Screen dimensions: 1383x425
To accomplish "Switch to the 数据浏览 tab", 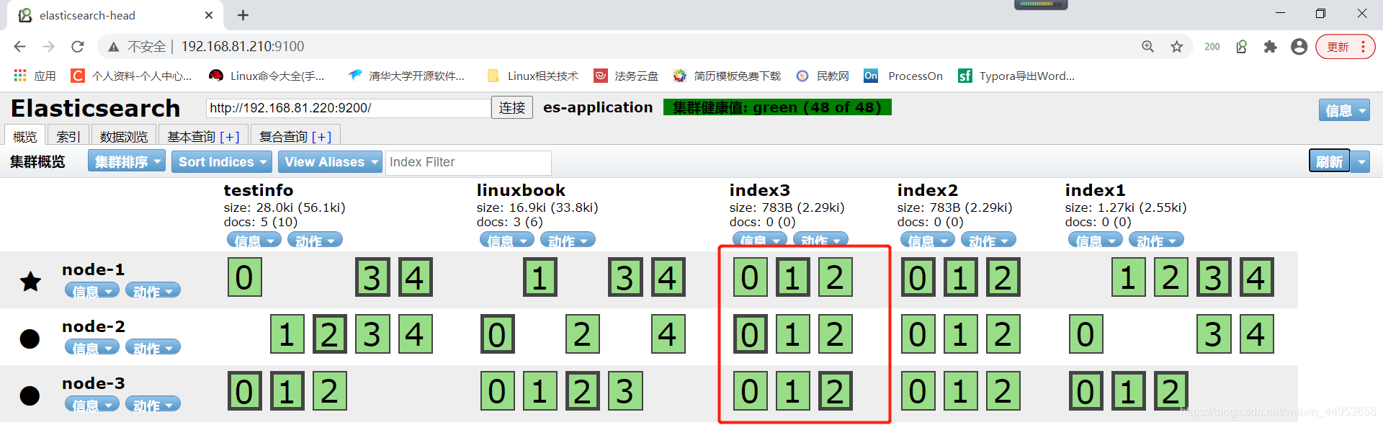I will pos(124,136).
